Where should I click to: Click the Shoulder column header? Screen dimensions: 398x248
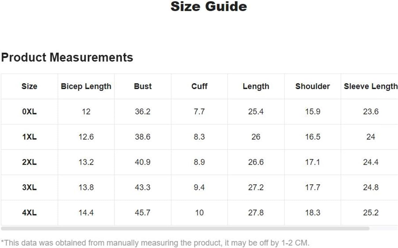click(313, 86)
